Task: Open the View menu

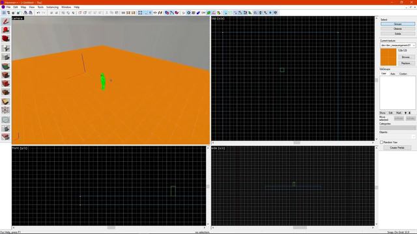Action: coord(32,7)
